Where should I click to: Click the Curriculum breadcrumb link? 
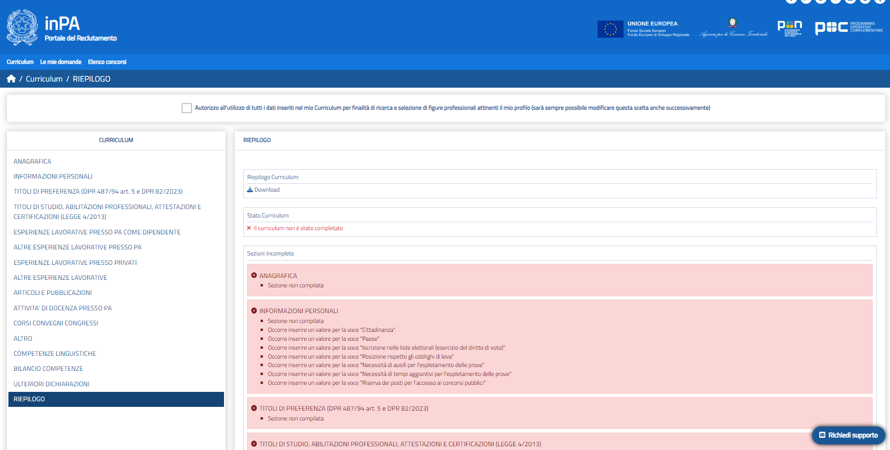tap(44, 79)
